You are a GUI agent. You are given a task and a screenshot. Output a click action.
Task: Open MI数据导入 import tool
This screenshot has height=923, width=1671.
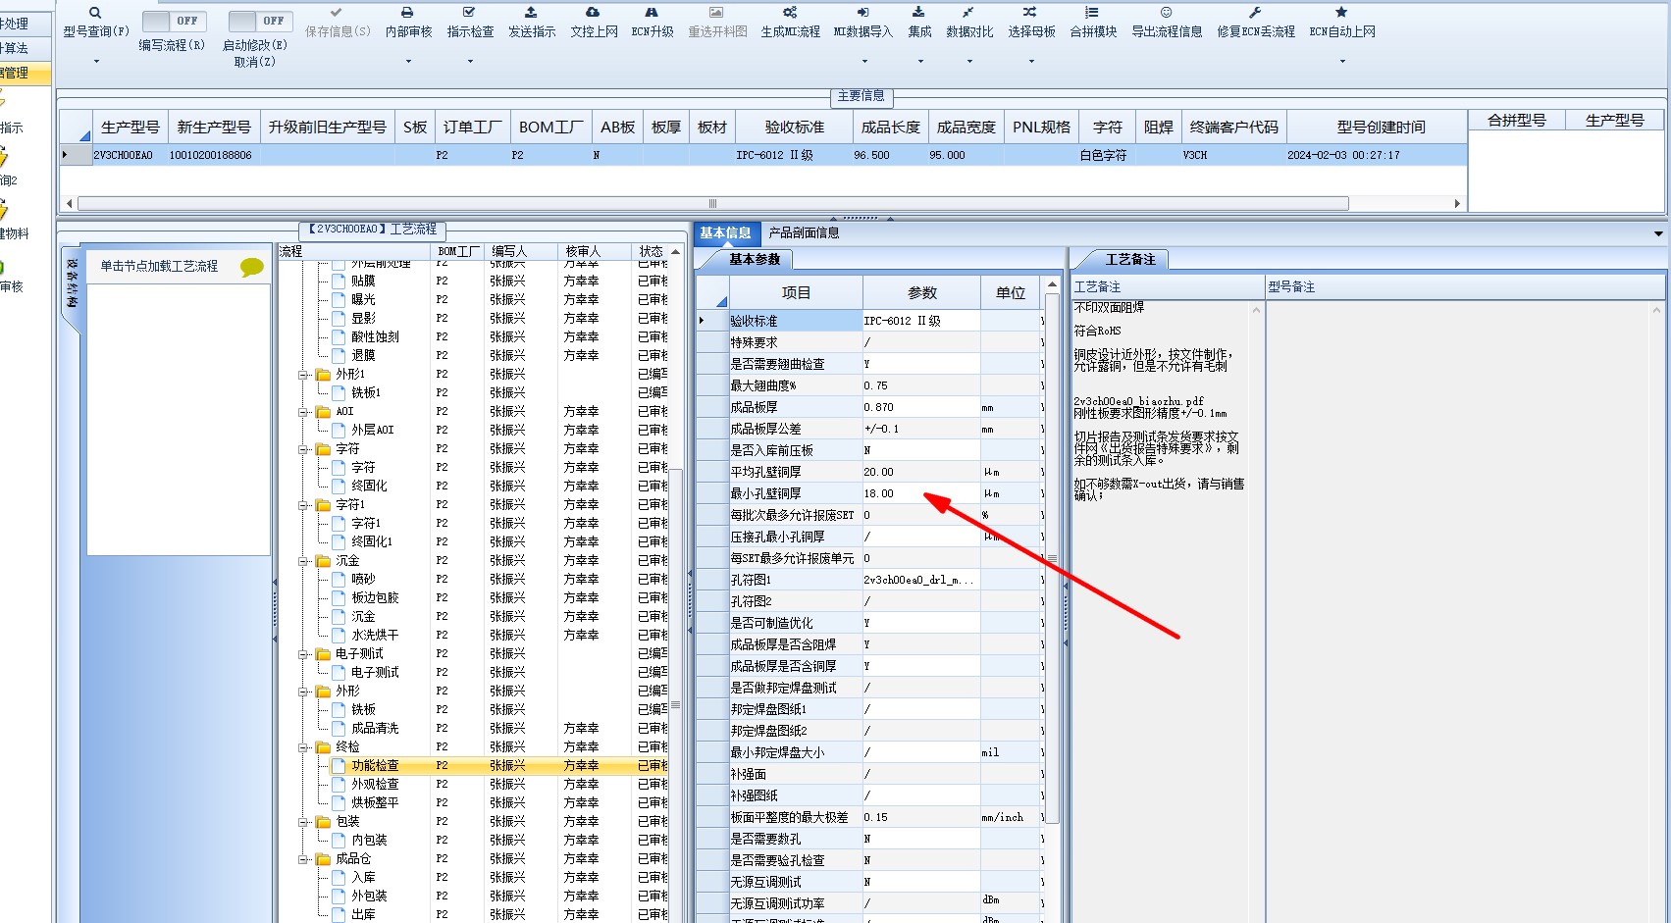point(862,23)
